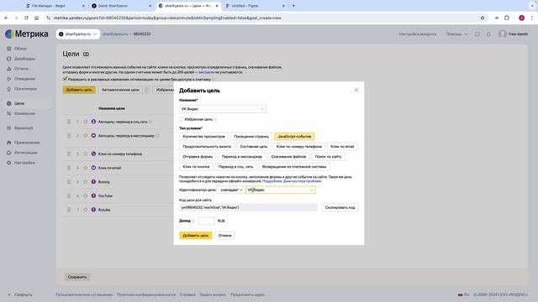Image resolution: width=538 pixels, height=302 pixels.
Task: Open Поведение in the sidebar
Action: [24, 79]
